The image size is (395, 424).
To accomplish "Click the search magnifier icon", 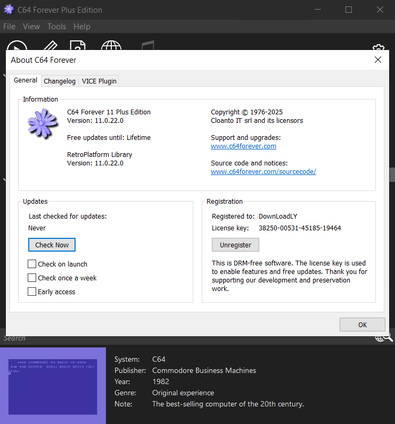I will pyautogui.click(x=388, y=337).
